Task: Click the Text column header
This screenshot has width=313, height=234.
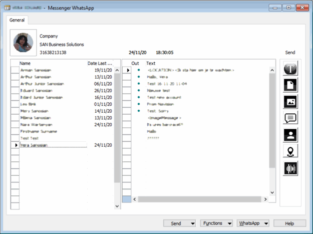Action: tap(151, 63)
